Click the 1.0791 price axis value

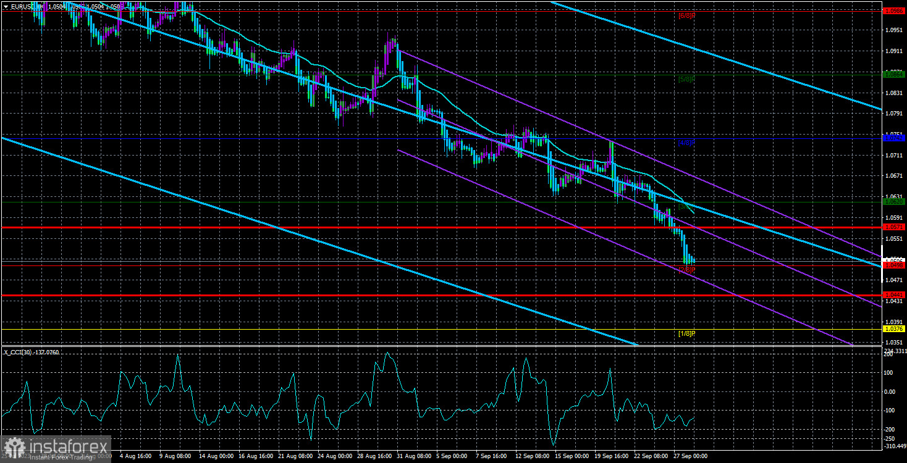tap(894, 114)
